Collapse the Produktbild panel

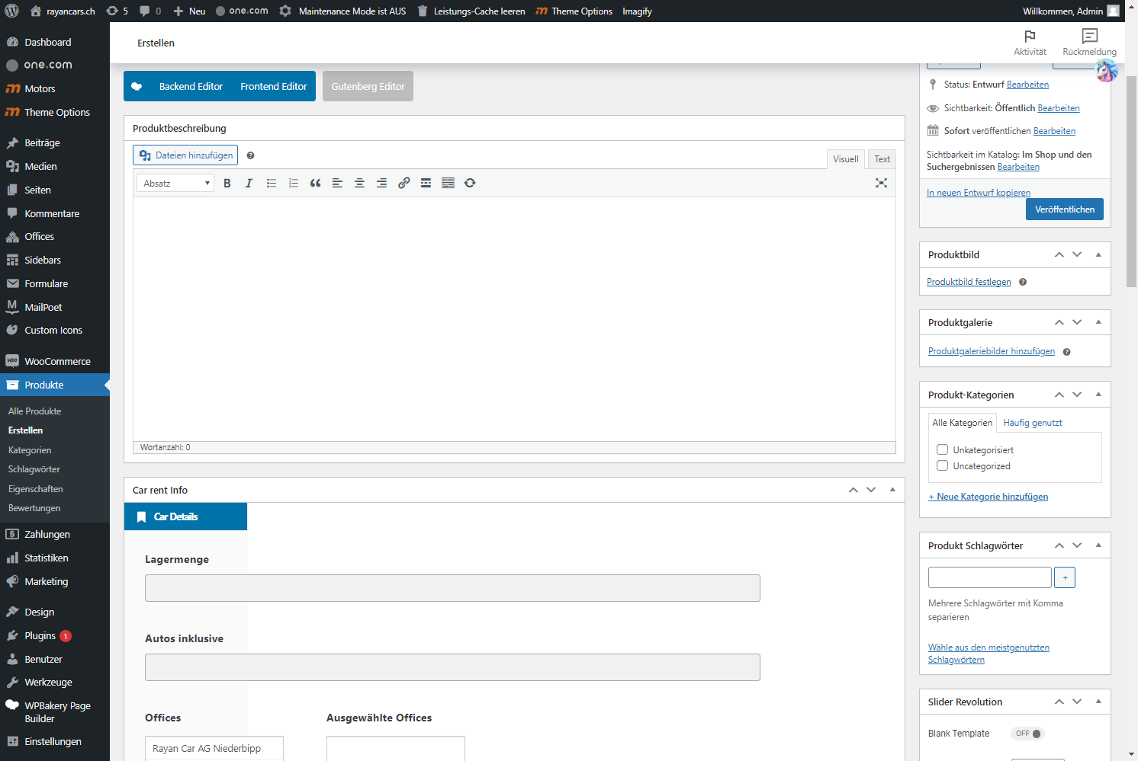point(1098,254)
